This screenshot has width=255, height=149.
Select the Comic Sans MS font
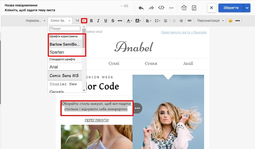click(x=65, y=76)
